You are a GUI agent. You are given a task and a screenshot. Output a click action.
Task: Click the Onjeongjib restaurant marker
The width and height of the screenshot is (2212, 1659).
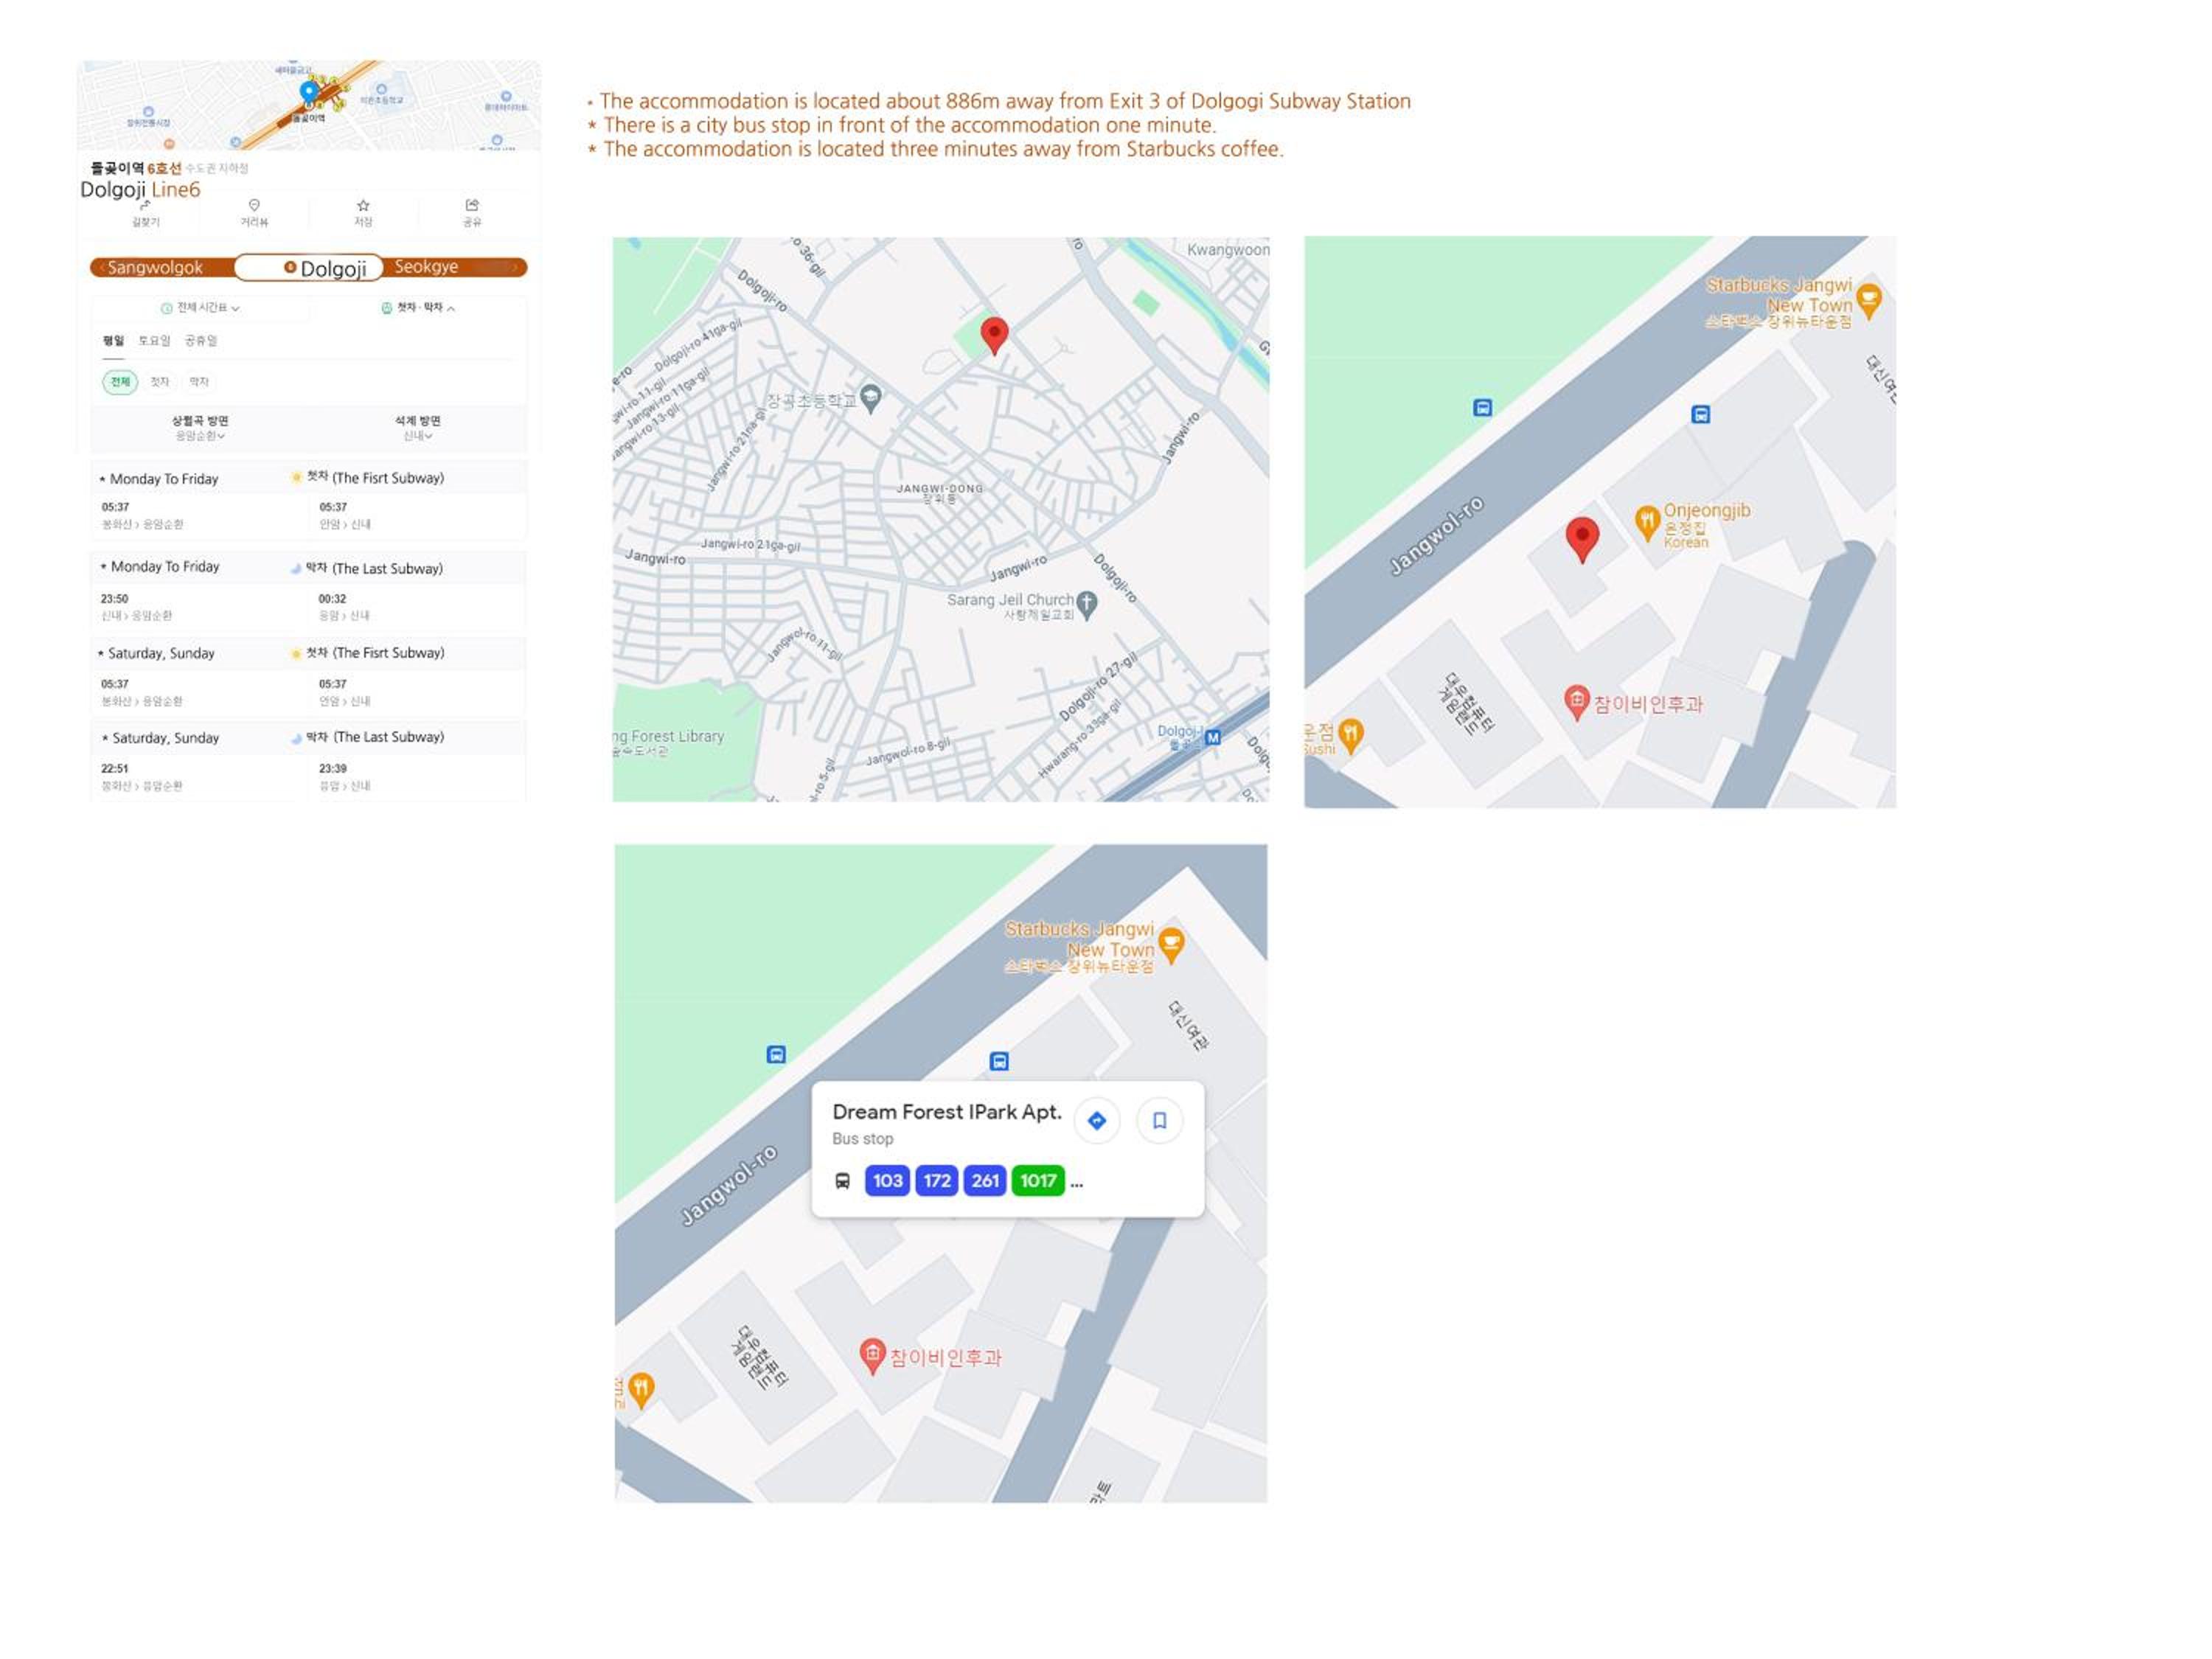[1647, 523]
